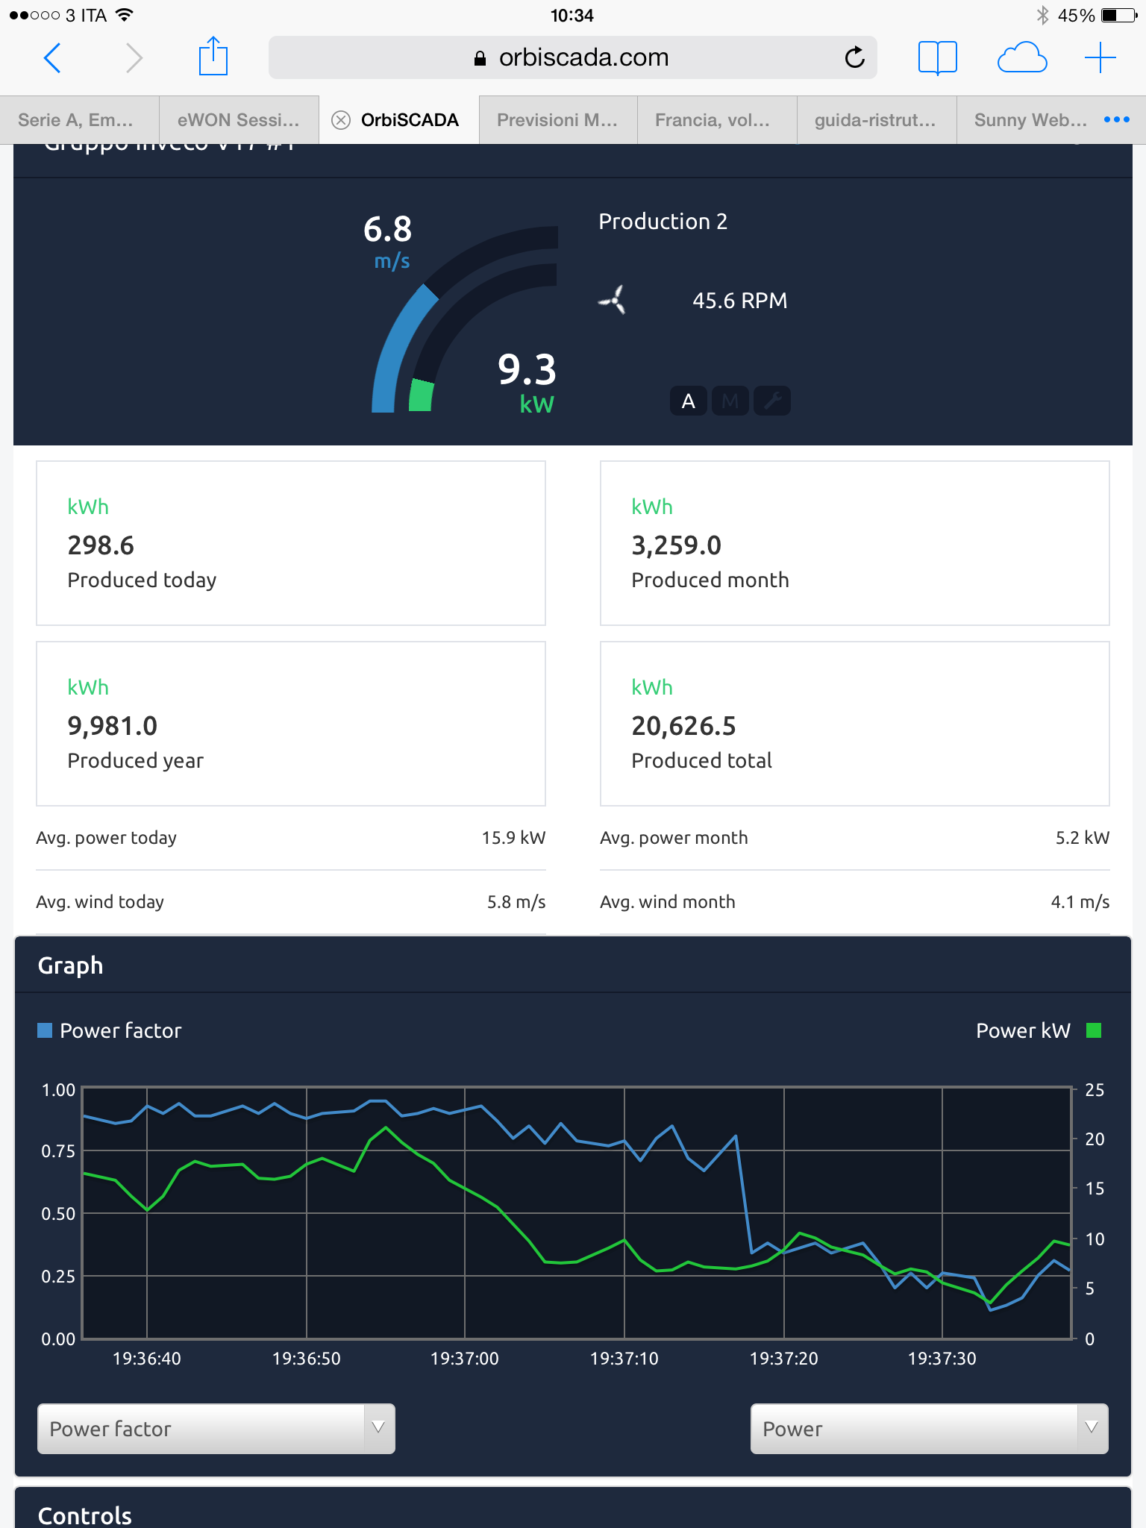Open the Share sheet icon

[x=213, y=57]
